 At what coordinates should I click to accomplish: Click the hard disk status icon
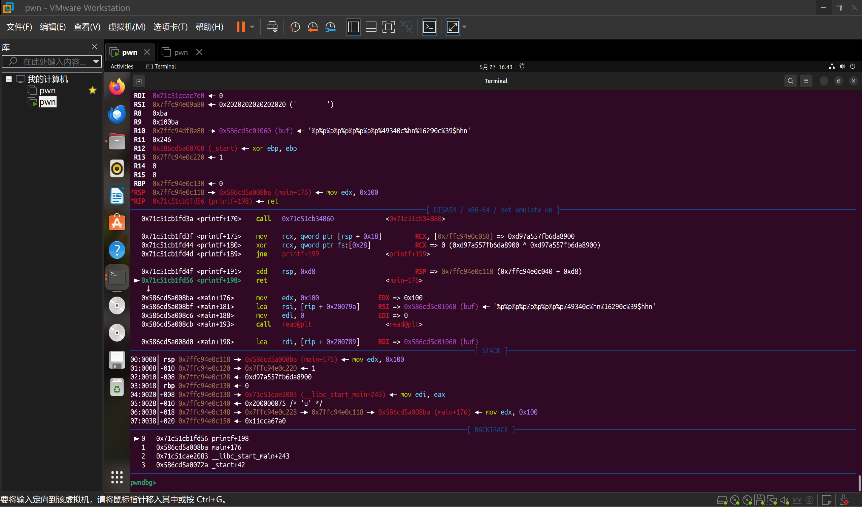coord(722,500)
